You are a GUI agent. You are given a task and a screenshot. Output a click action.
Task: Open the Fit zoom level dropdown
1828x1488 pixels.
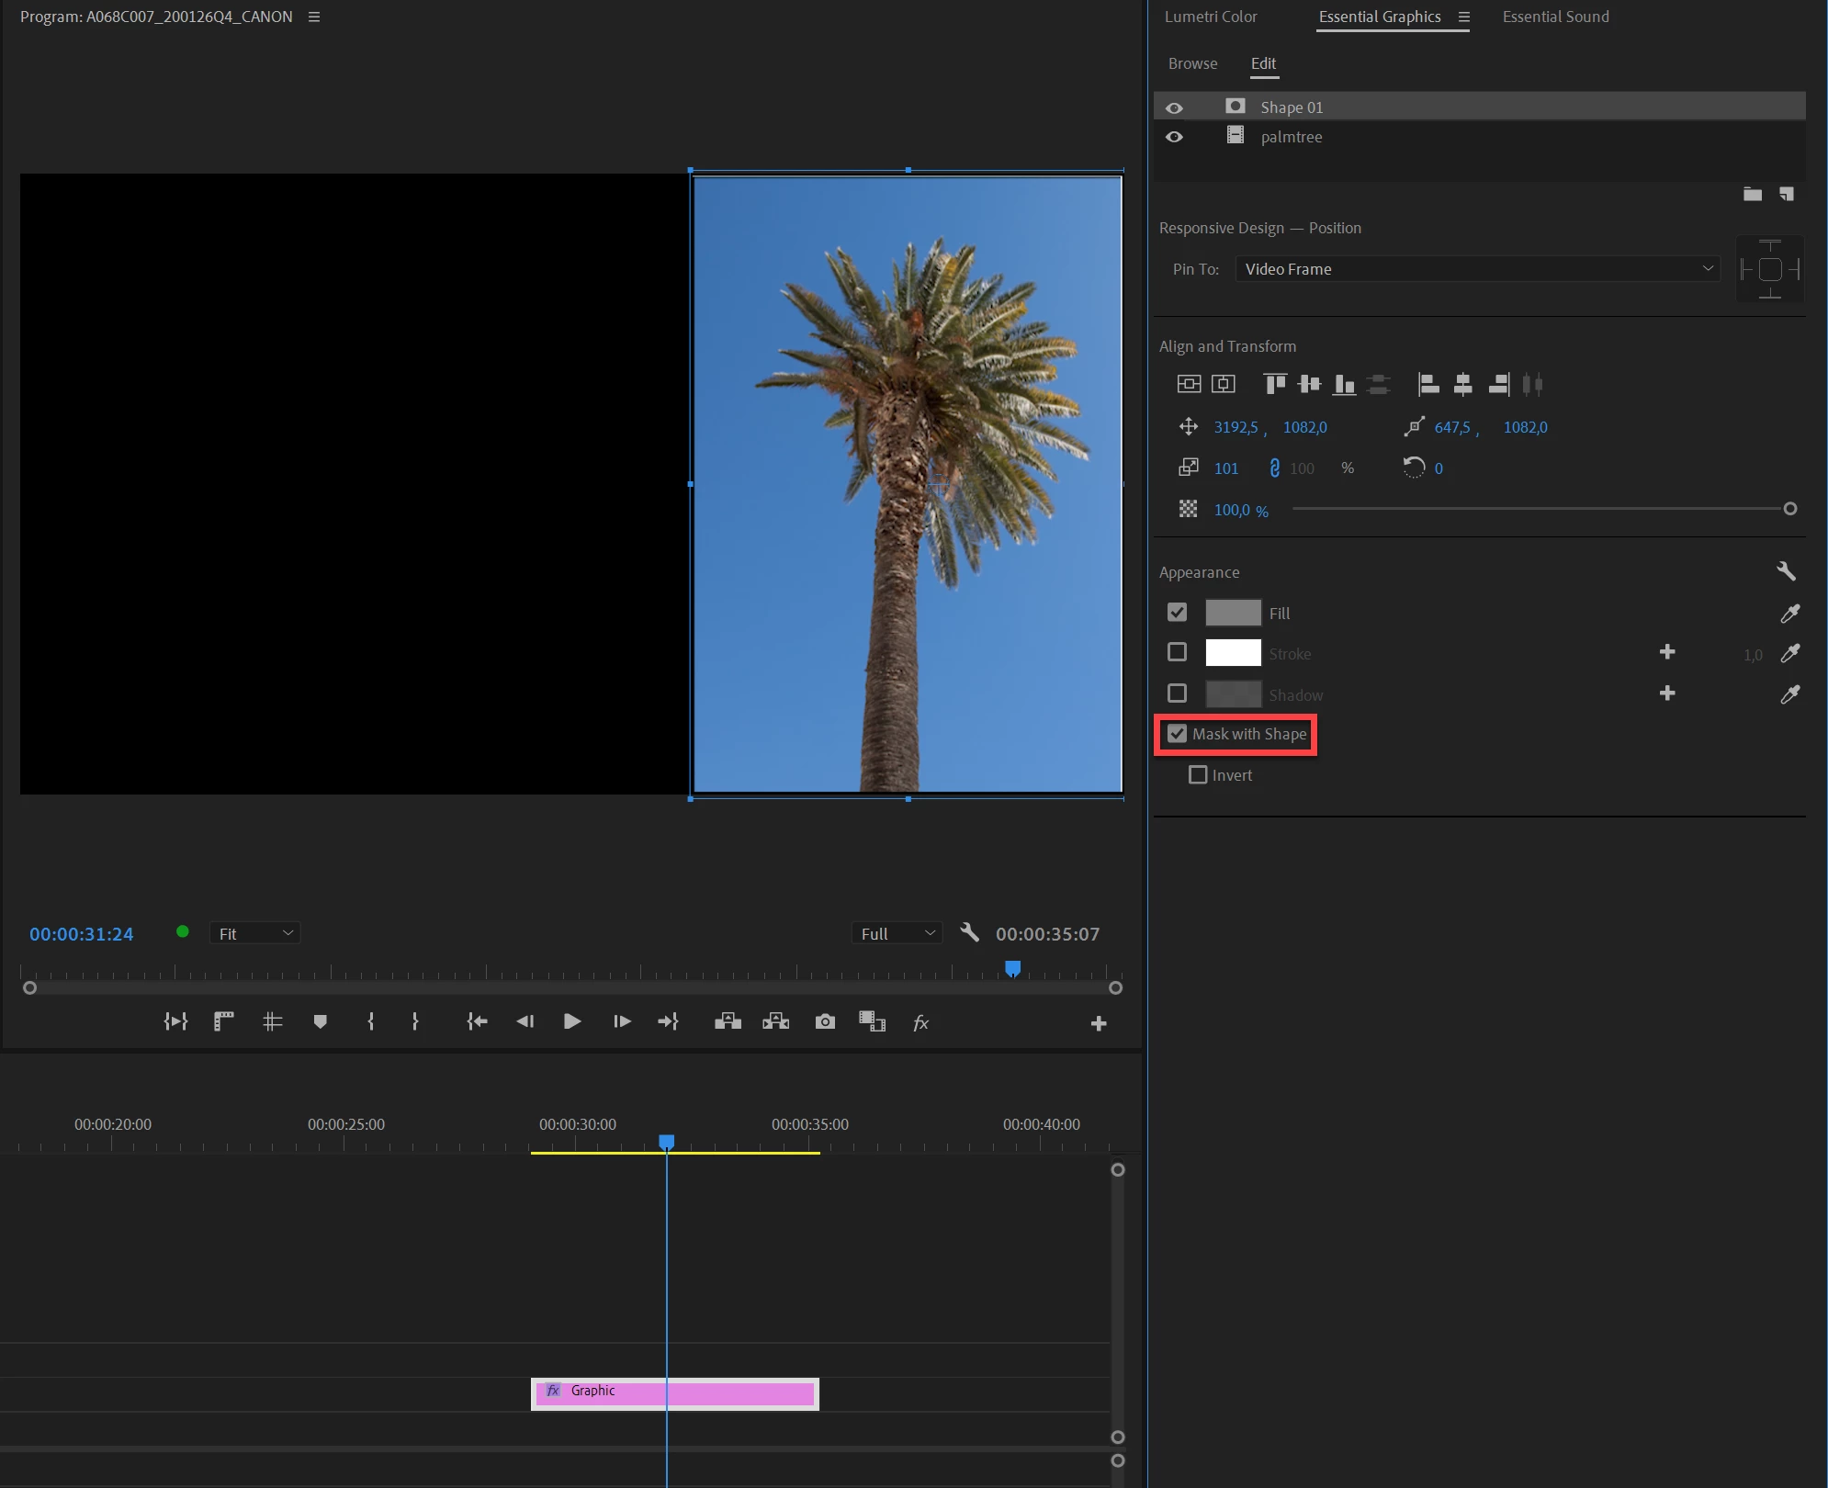click(x=254, y=933)
